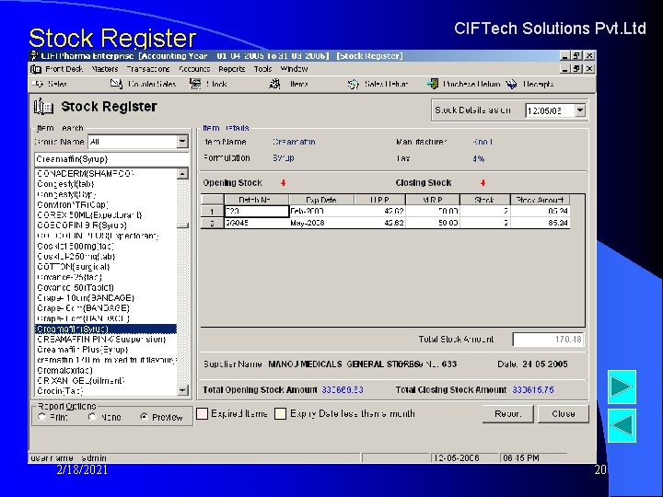
Task: Click the item search text field
Action: tap(111, 159)
